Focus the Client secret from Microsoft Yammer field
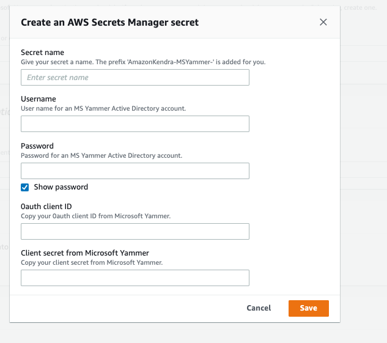Viewport: 387px width, 343px height. [x=135, y=278]
